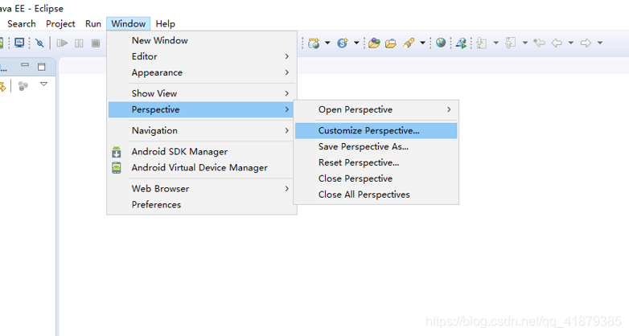Select Close All Perspectives
The height and width of the screenshot is (336, 629).
[x=376, y=195]
